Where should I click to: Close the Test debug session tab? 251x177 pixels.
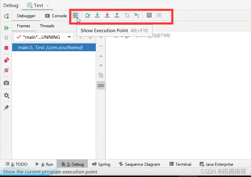click(47, 5)
